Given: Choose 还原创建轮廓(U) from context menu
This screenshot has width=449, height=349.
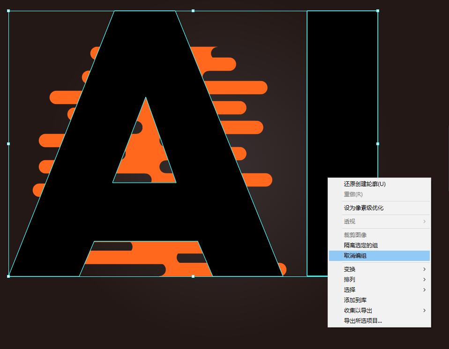Looking at the screenshot, I should point(379,184).
